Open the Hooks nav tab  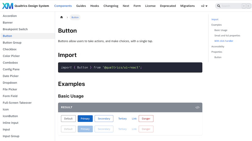(x=95, y=6)
